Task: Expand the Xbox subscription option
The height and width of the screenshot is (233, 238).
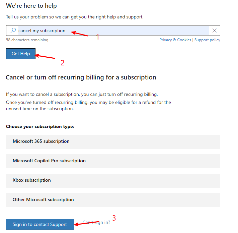Action: click(x=113, y=181)
